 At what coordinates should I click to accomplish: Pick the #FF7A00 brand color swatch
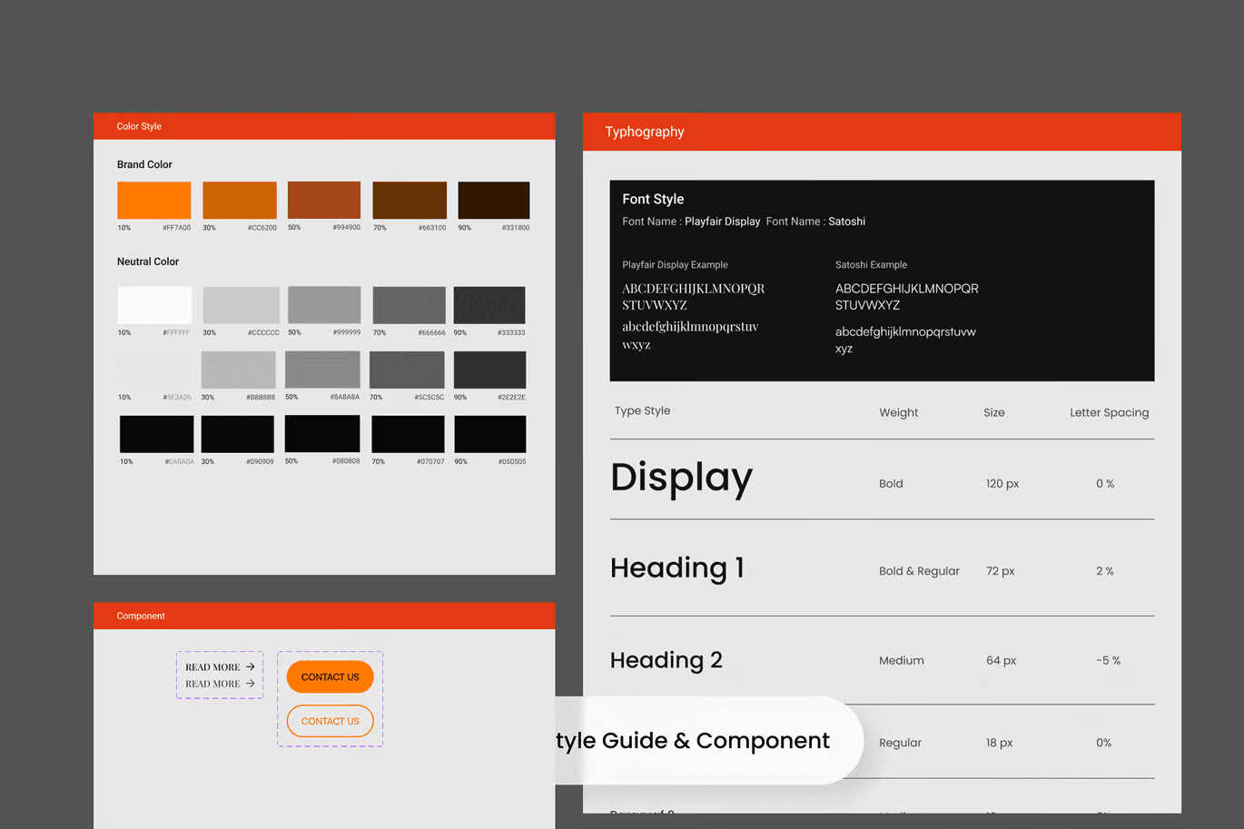click(x=154, y=201)
